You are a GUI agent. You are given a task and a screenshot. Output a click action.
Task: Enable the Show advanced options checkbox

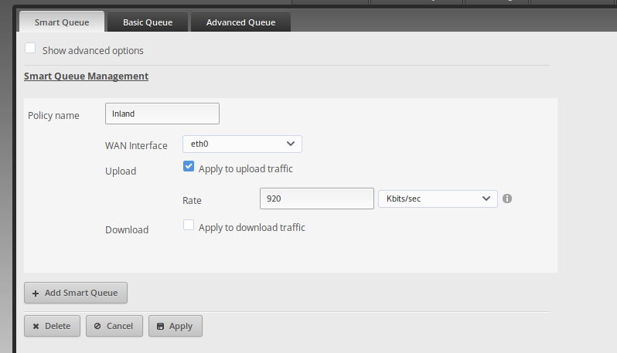tap(31, 49)
